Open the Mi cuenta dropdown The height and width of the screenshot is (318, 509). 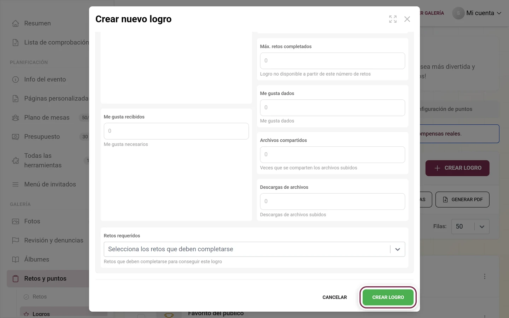point(477,13)
